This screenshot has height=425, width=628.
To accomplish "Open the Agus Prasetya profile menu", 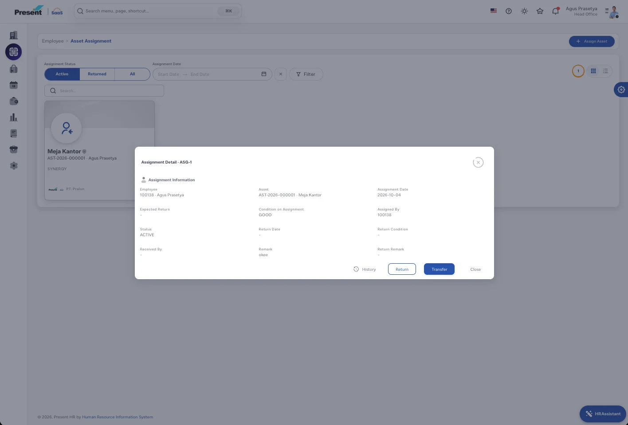I will pyautogui.click(x=592, y=12).
